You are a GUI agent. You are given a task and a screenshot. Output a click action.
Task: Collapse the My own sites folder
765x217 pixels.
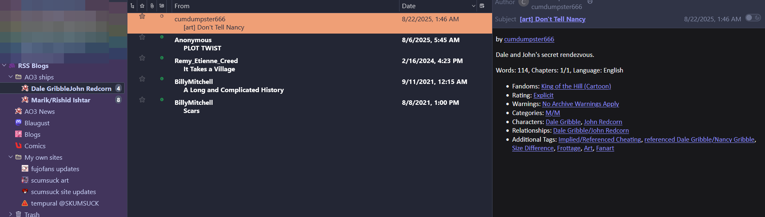click(x=11, y=157)
